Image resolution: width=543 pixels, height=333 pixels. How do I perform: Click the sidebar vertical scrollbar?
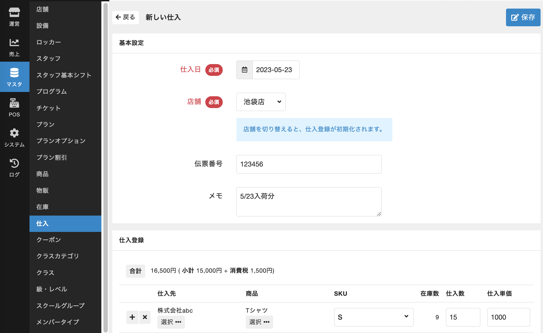(106, 166)
